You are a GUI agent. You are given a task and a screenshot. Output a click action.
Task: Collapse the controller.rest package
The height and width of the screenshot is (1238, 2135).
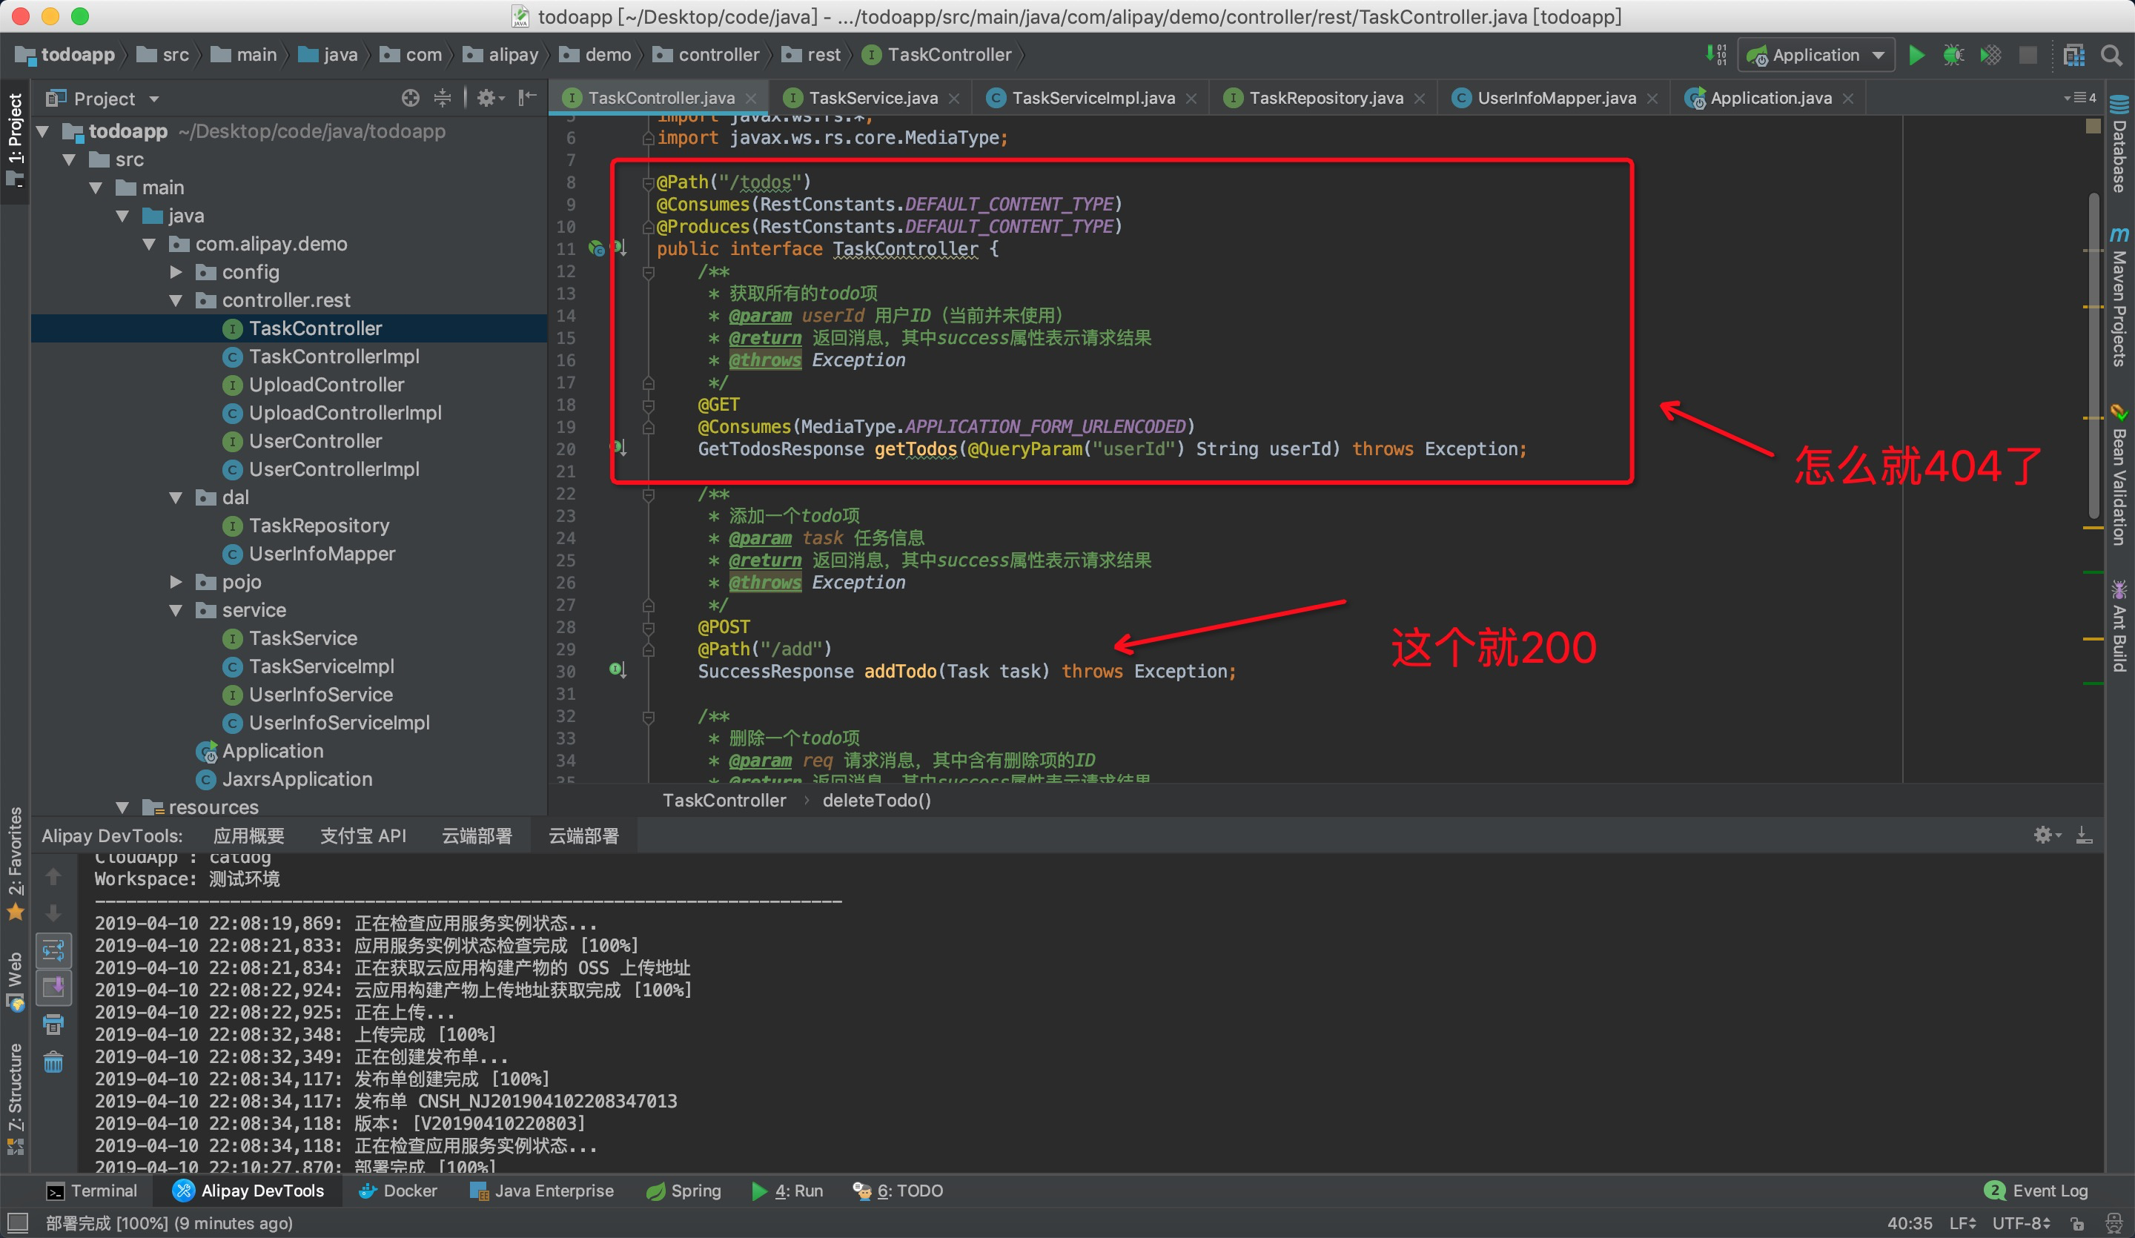[x=176, y=300]
